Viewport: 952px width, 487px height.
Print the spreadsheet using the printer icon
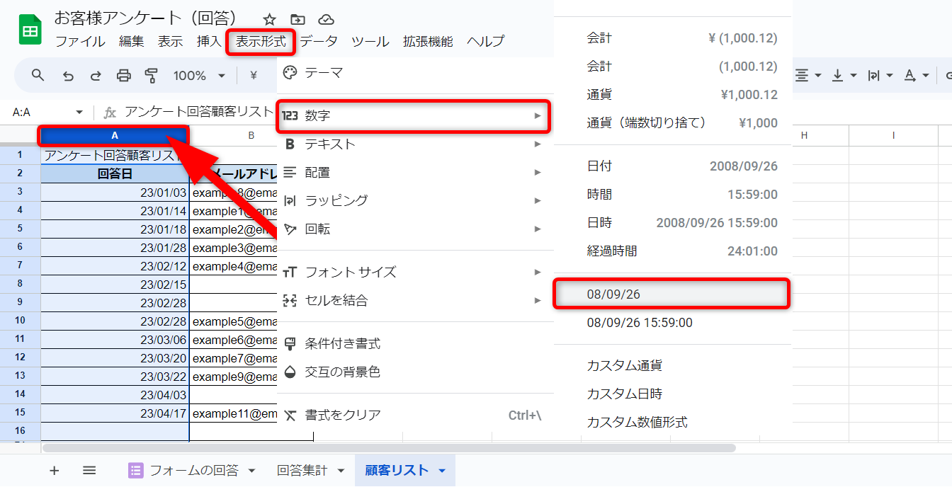pos(123,76)
